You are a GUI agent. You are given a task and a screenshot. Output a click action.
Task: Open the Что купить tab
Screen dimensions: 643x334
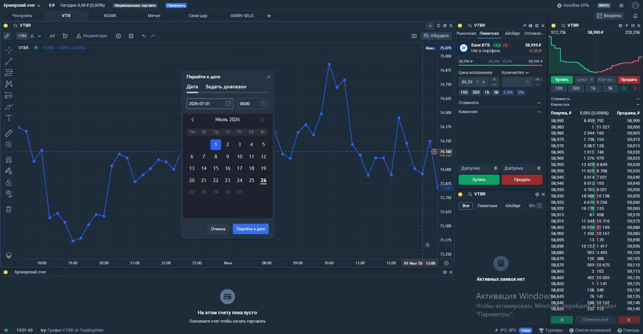(x=22, y=16)
